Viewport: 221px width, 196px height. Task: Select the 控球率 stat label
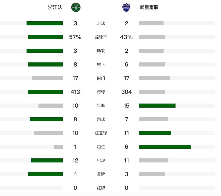[101, 37]
